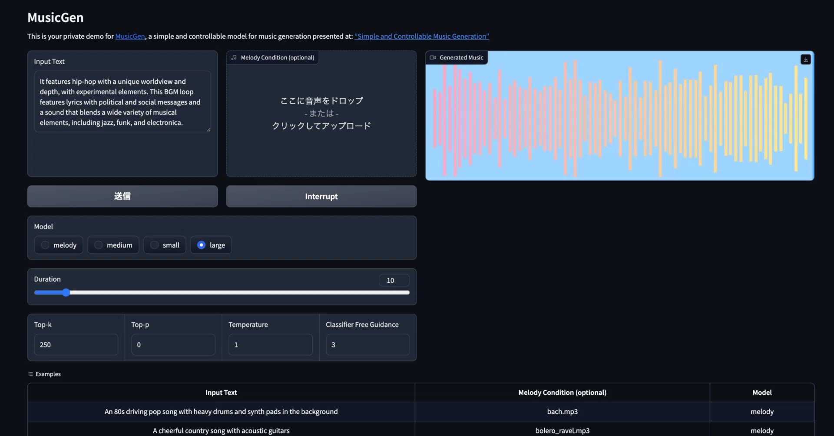This screenshot has height=436, width=834.
Task: Click the melody cell in the bach.mp3 row
Action: tap(762, 412)
